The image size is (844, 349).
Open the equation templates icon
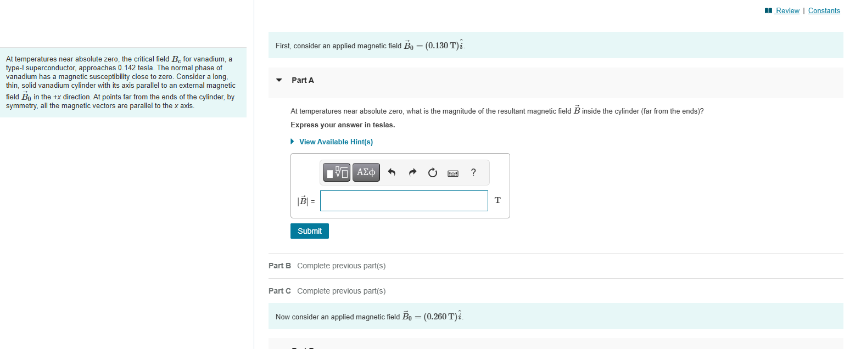point(336,172)
